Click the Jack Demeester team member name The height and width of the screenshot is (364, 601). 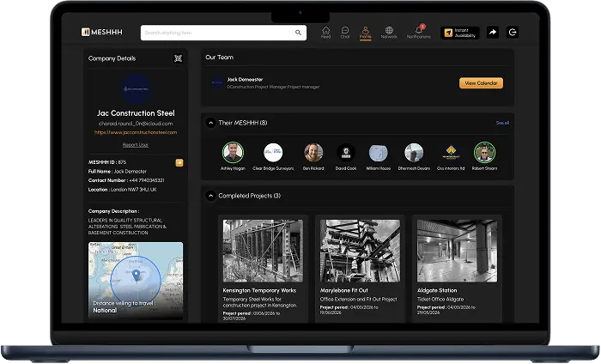(x=245, y=80)
